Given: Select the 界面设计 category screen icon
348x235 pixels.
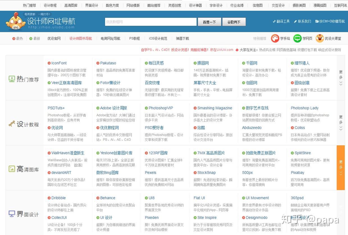Looking at the screenshot, I should [12, 214].
